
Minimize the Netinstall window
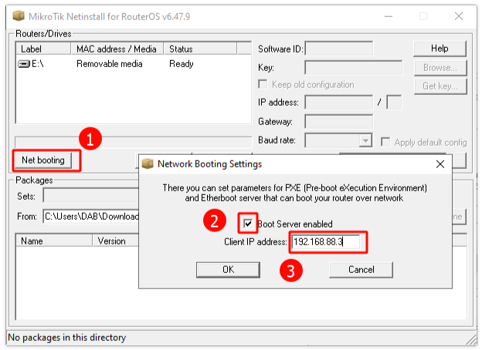389,16
